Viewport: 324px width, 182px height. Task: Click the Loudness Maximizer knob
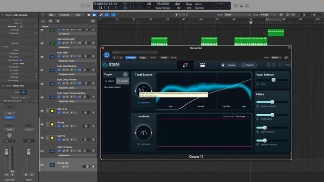[x=144, y=133]
